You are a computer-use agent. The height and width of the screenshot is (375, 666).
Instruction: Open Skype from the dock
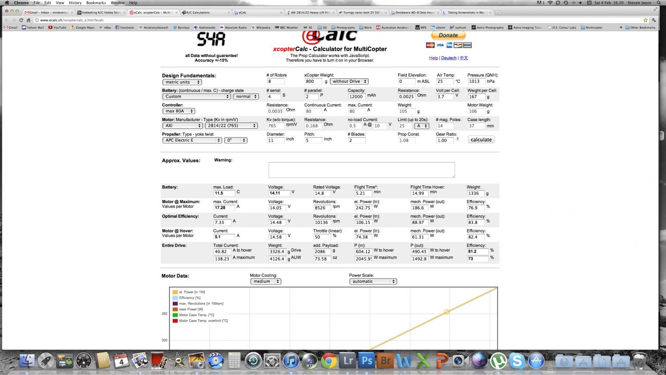point(517,360)
